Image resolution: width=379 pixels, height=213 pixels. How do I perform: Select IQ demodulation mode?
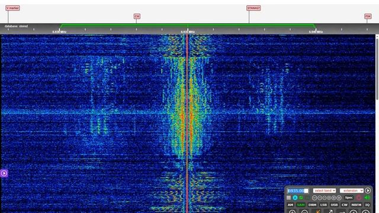(367, 205)
